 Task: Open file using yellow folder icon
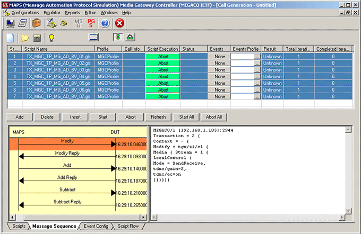[x=24, y=38]
